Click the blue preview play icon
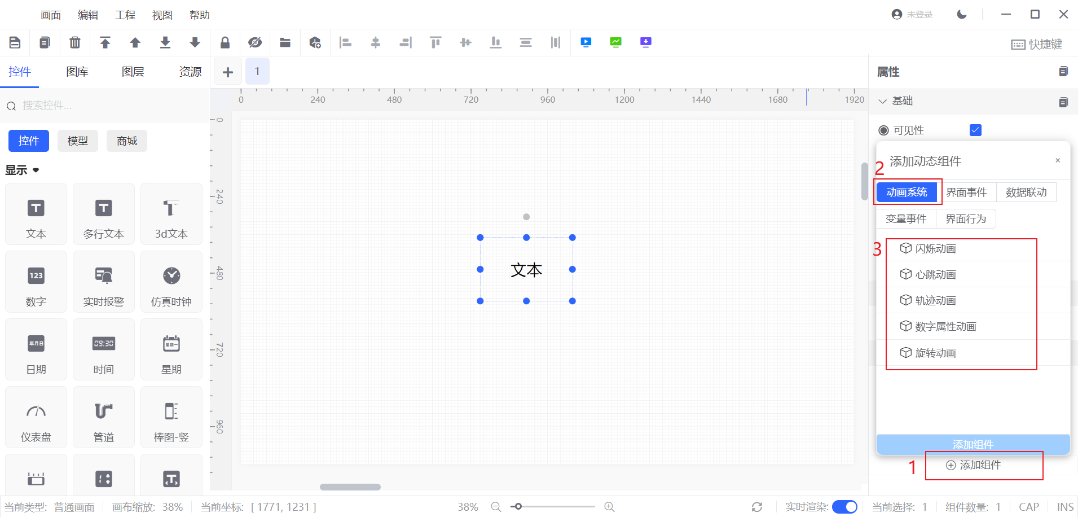The height and width of the screenshot is (517, 1078). click(x=586, y=42)
